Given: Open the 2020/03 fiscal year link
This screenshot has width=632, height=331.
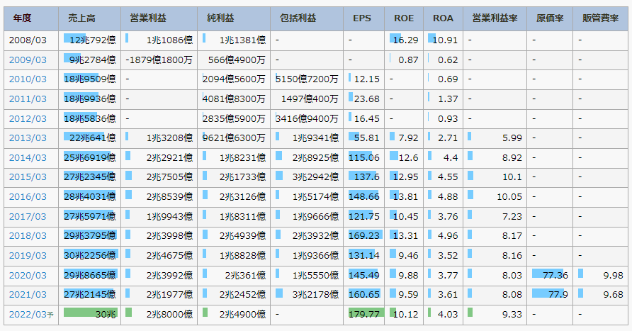Looking at the screenshot, I should [x=28, y=276].
